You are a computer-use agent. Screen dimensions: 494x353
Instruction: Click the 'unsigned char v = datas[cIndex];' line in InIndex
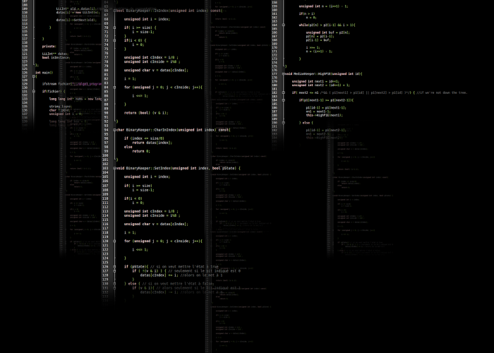point(156,70)
